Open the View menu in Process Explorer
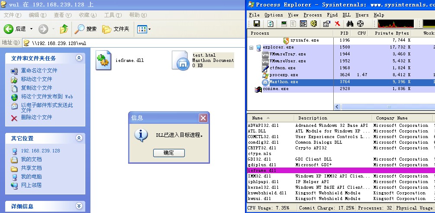The image size is (435, 213). pyautogui.click(x=293, y=15)
